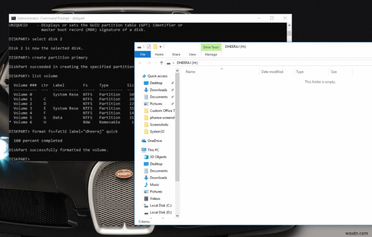The width and height of the screenshot is (372, 237).
Task: Sort by Name column header
Action: [190, 72]
